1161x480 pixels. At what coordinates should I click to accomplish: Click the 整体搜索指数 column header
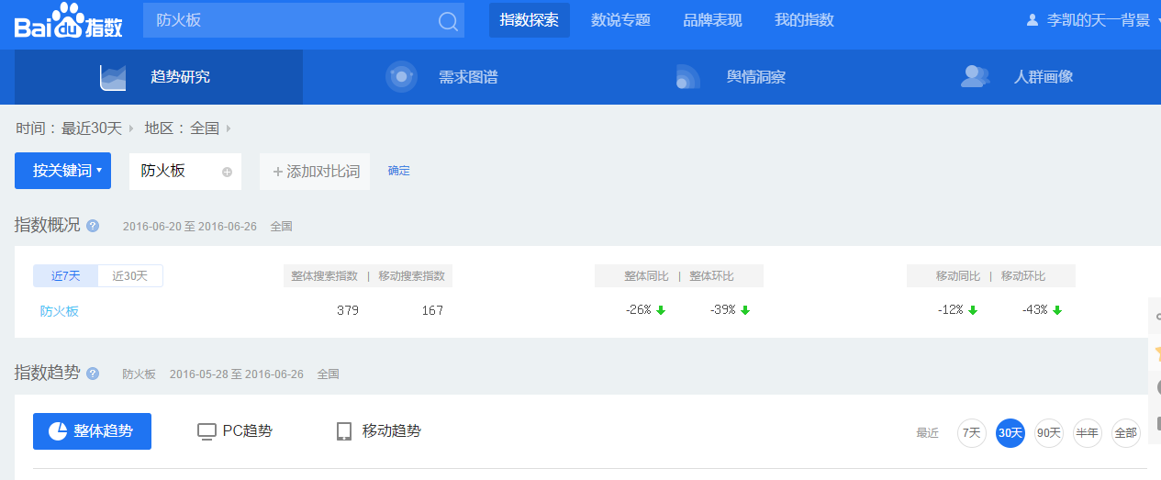[x=324, y=276]
